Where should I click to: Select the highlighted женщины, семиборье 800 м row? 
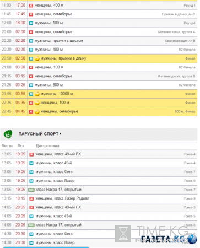[99, 112]
